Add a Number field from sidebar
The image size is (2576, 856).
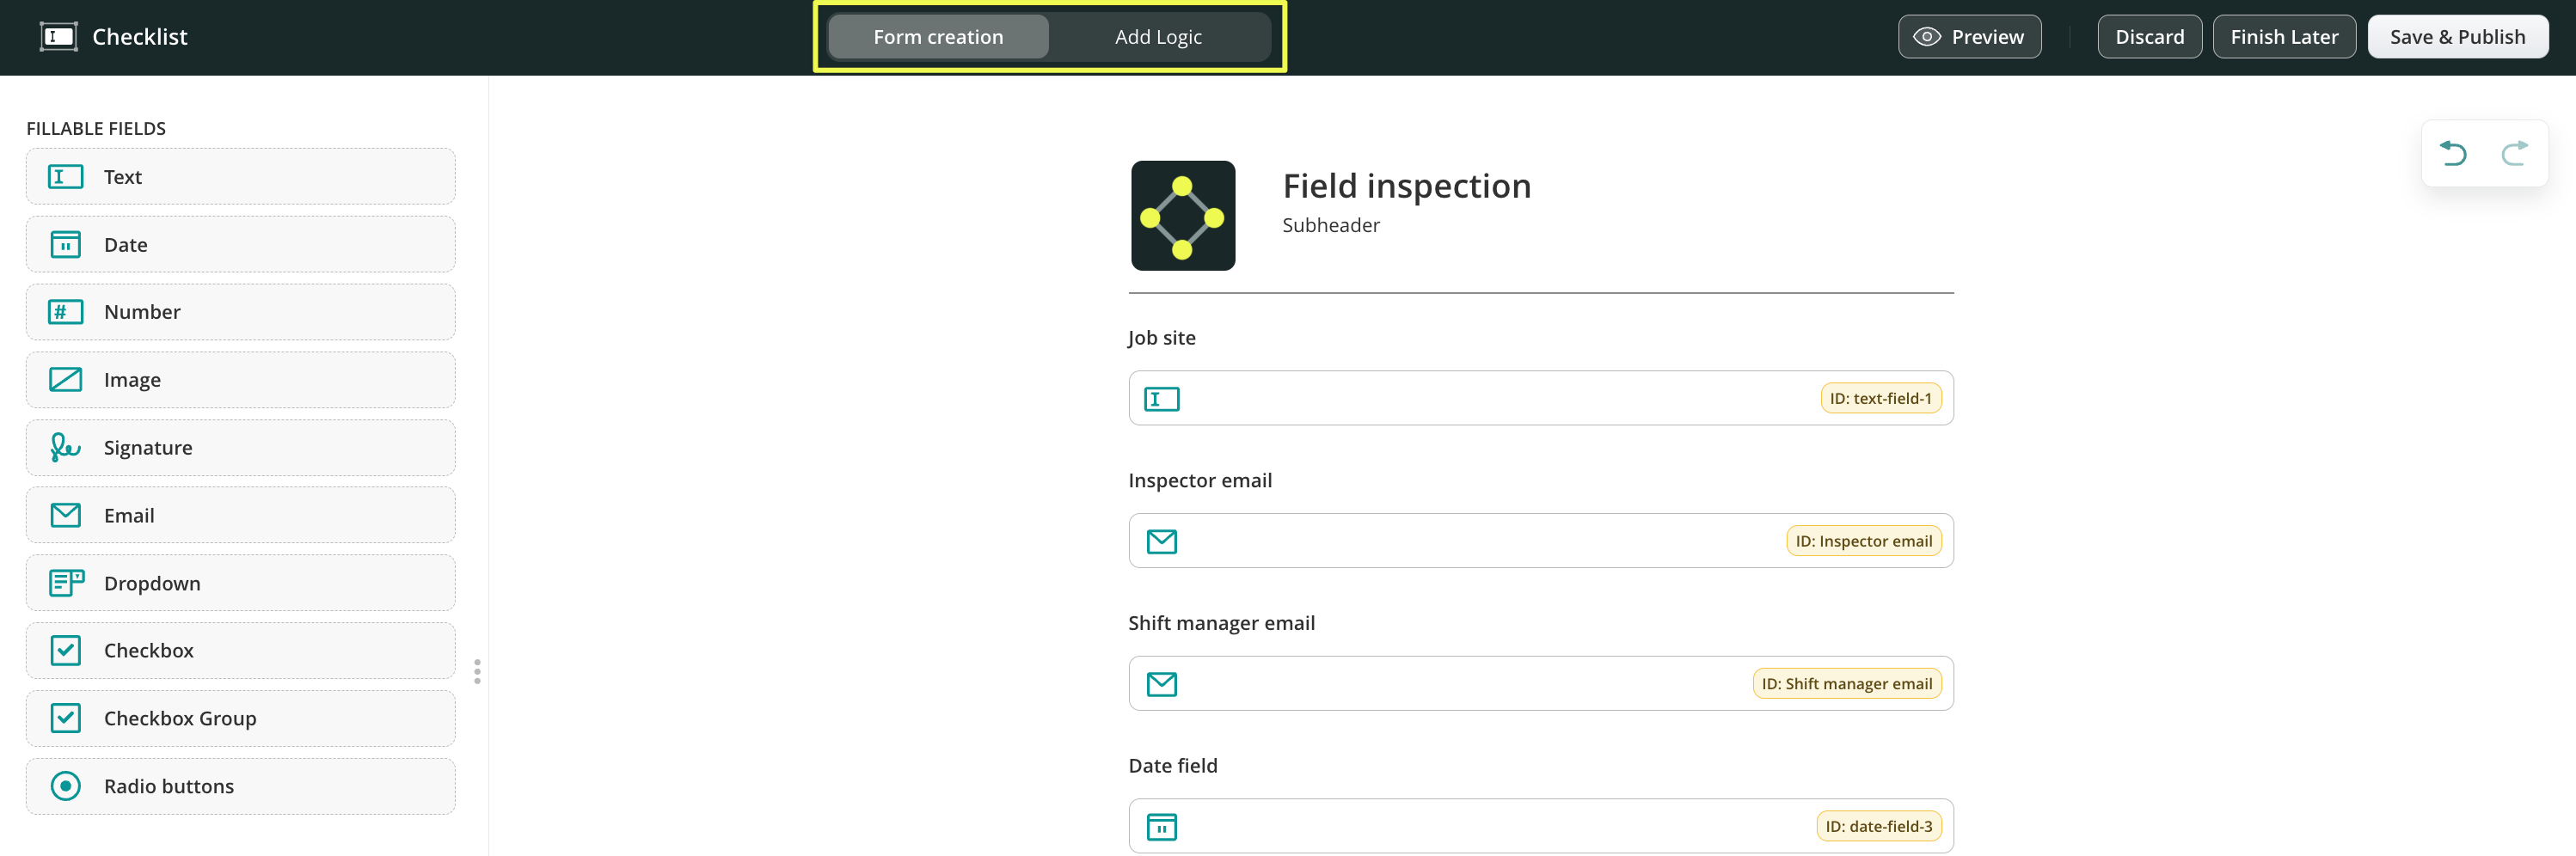[240, 312]
